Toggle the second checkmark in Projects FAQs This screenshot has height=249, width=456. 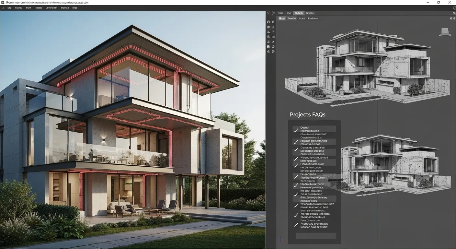click(x=295, y=142)
